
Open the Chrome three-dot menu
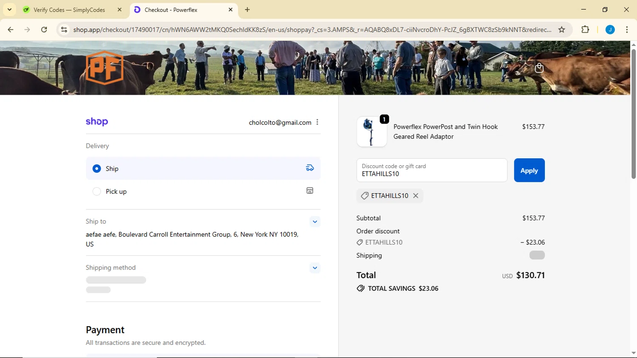point(627,30)
